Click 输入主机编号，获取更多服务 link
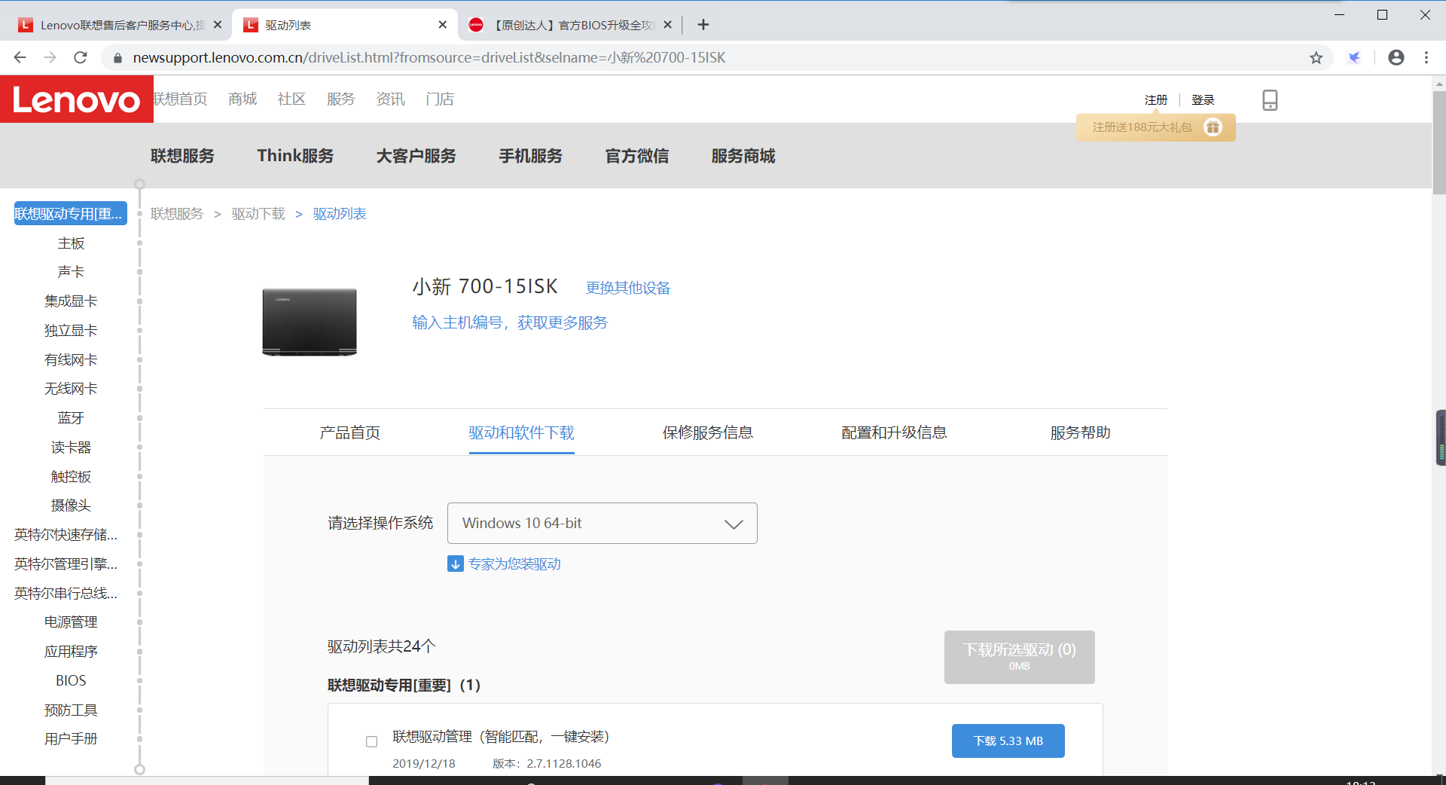1446x785 pixels. 510,322
